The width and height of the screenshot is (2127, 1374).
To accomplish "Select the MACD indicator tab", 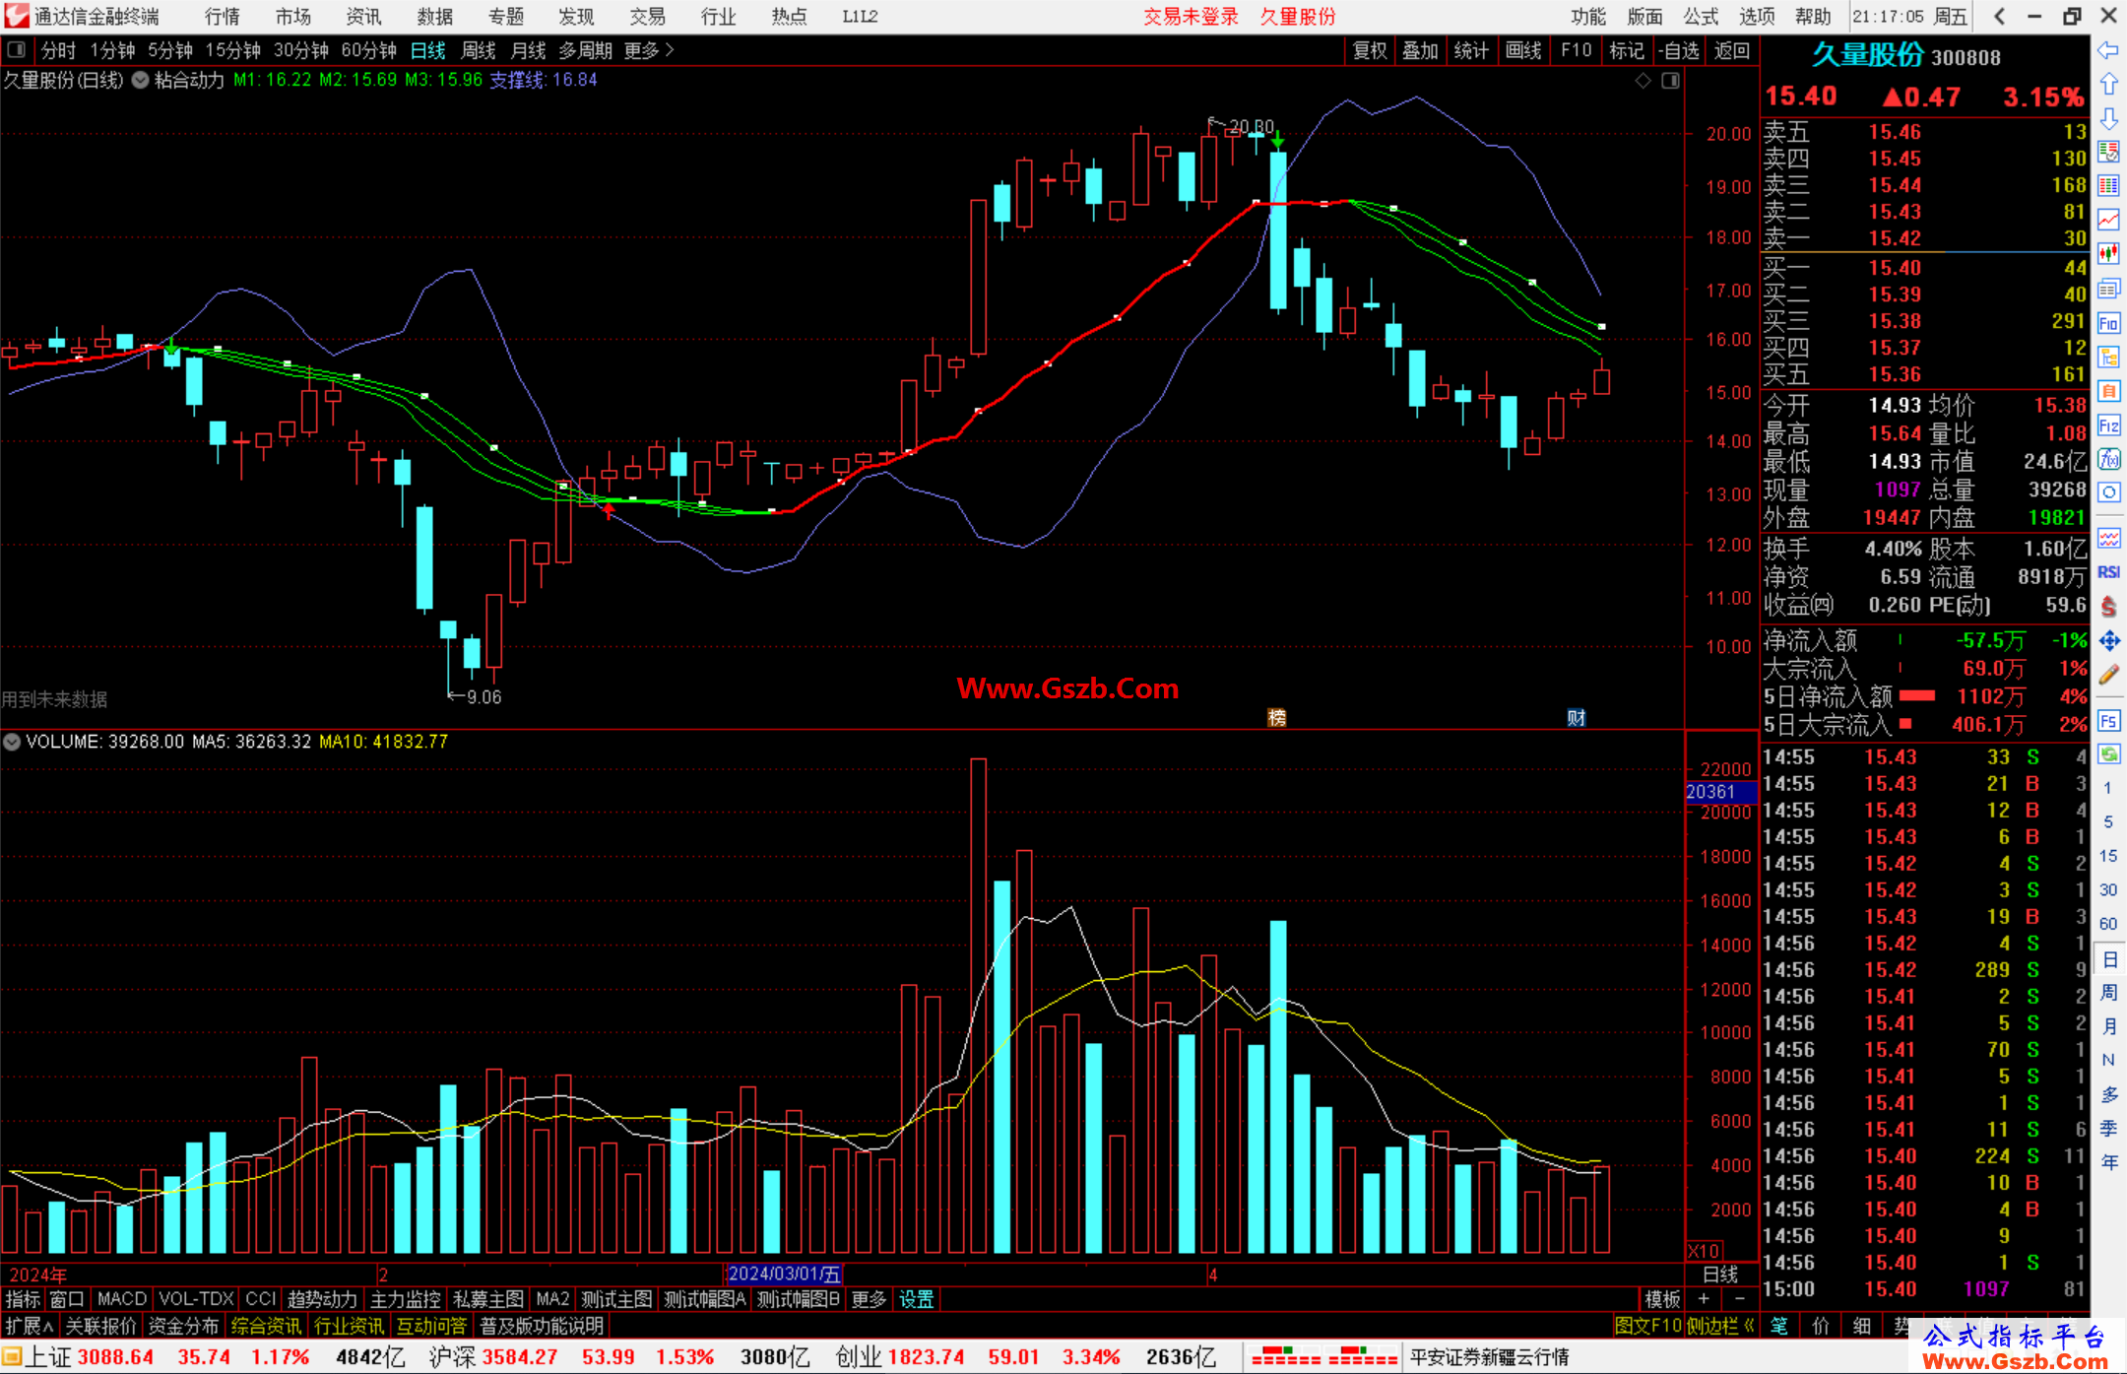I will click(x=122, y=1299).
